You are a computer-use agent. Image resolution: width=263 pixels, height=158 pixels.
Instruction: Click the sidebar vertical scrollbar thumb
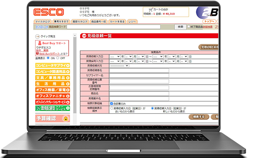[75, 75]
